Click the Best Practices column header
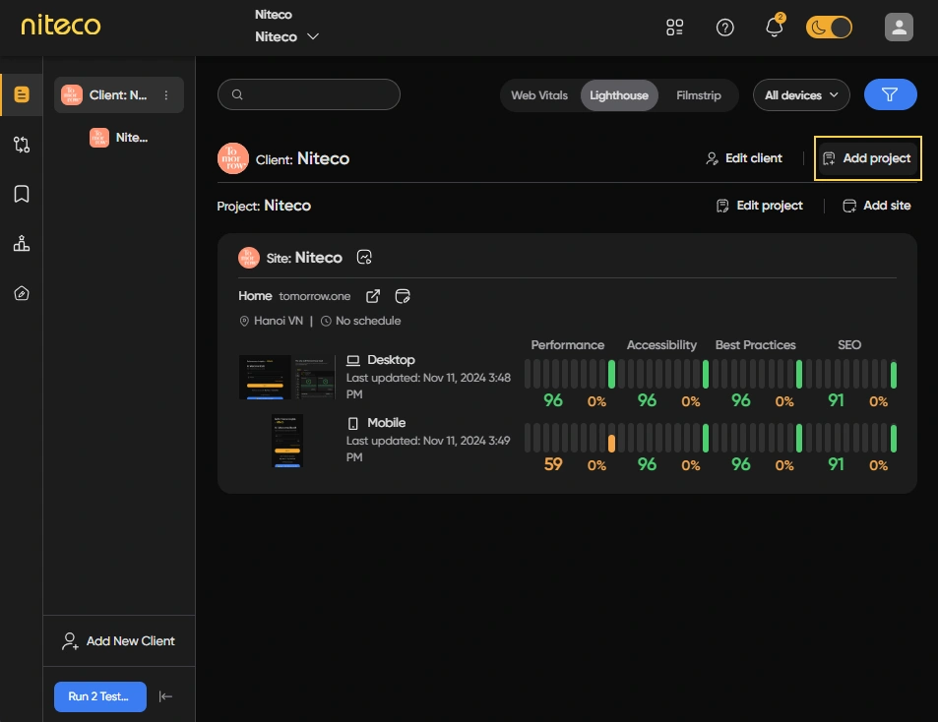 756,345
